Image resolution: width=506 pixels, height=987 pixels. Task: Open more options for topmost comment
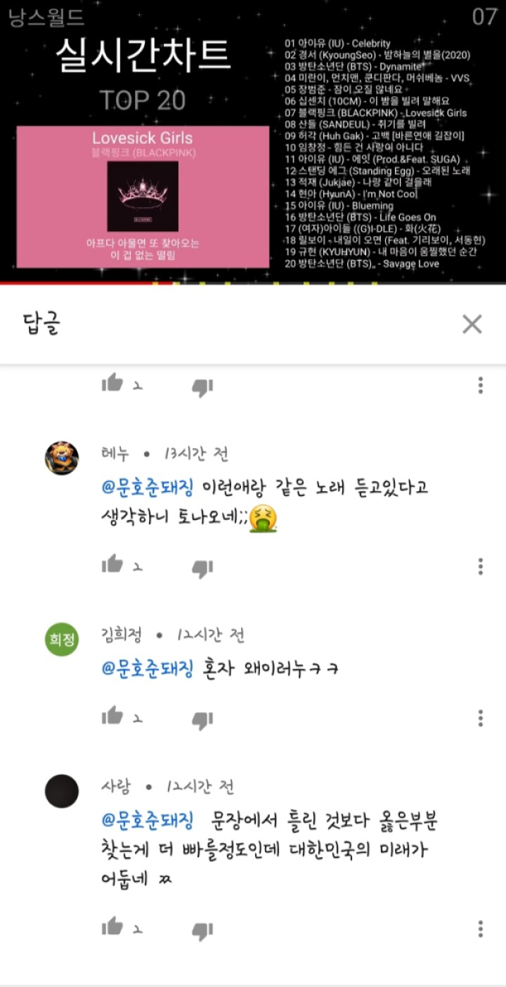tap(481, 385)
